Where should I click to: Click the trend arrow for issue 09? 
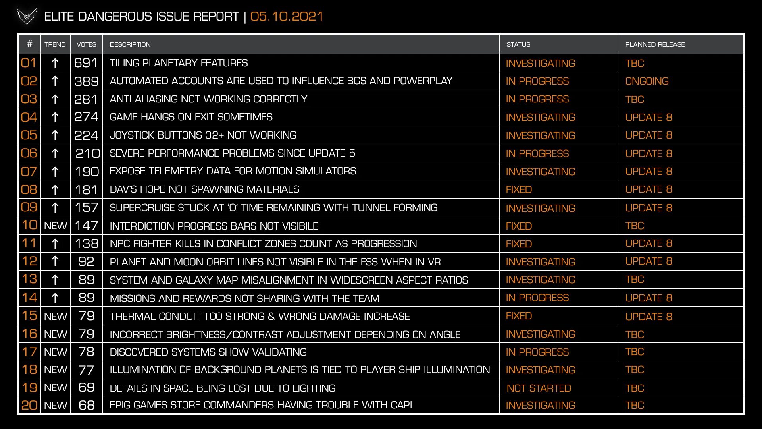[x=55, y=208]
